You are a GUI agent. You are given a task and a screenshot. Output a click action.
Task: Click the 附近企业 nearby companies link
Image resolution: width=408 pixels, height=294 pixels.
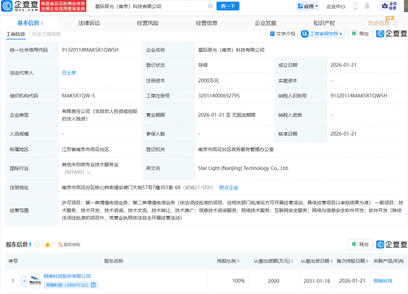(229, 187)
